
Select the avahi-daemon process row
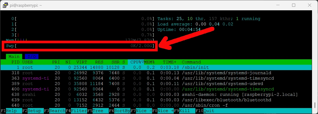[x=156, y=95]
